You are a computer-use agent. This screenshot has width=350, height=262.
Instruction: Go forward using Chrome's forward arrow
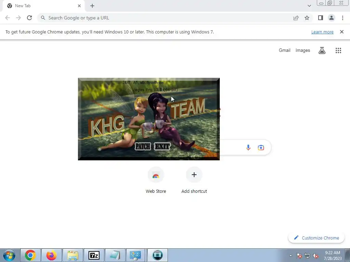point(18,18)
